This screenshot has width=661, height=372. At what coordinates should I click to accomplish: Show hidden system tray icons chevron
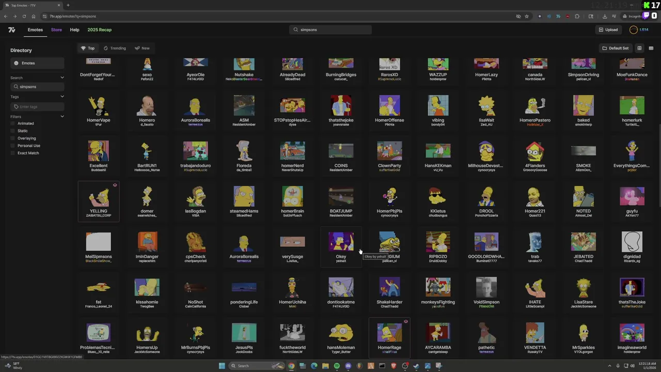pyautogui.click(x=609, y=366)
